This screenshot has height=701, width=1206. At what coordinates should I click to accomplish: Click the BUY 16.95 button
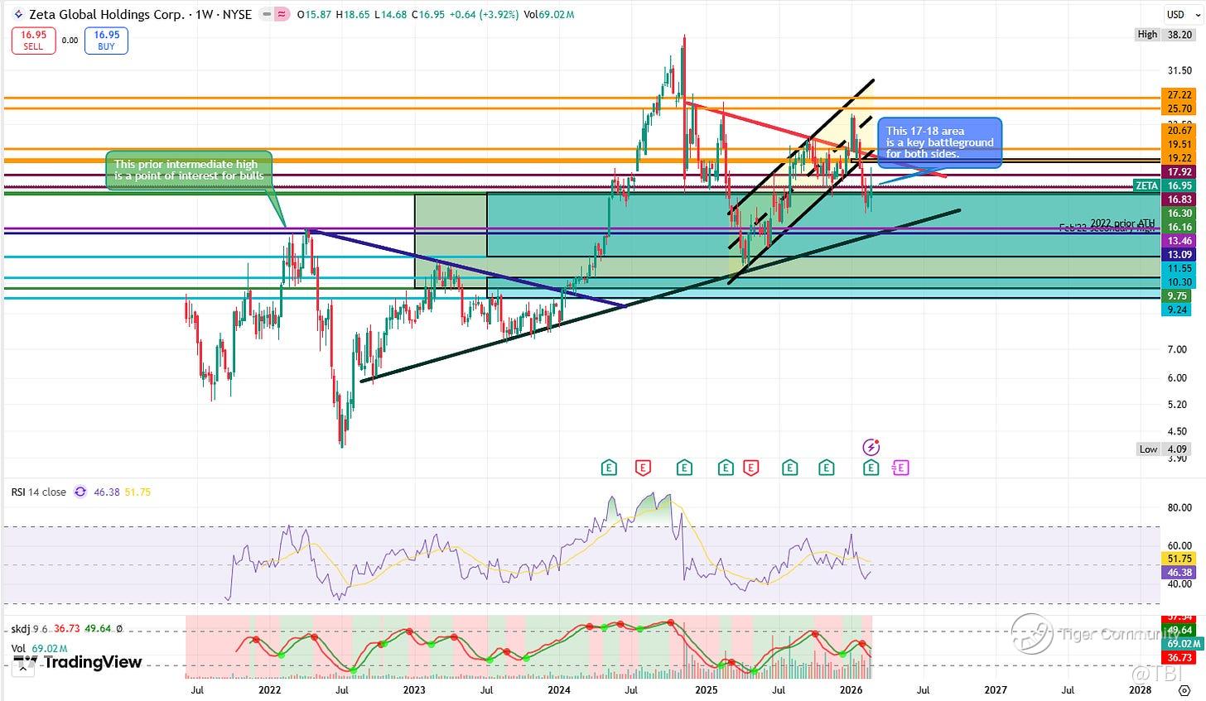(106, 41)
